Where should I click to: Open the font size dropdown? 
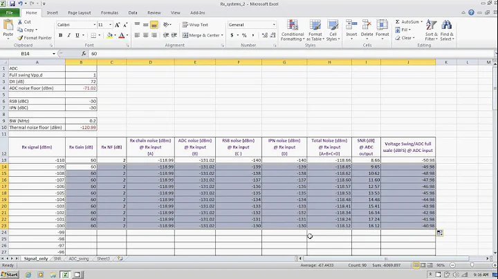coord(110,25)
